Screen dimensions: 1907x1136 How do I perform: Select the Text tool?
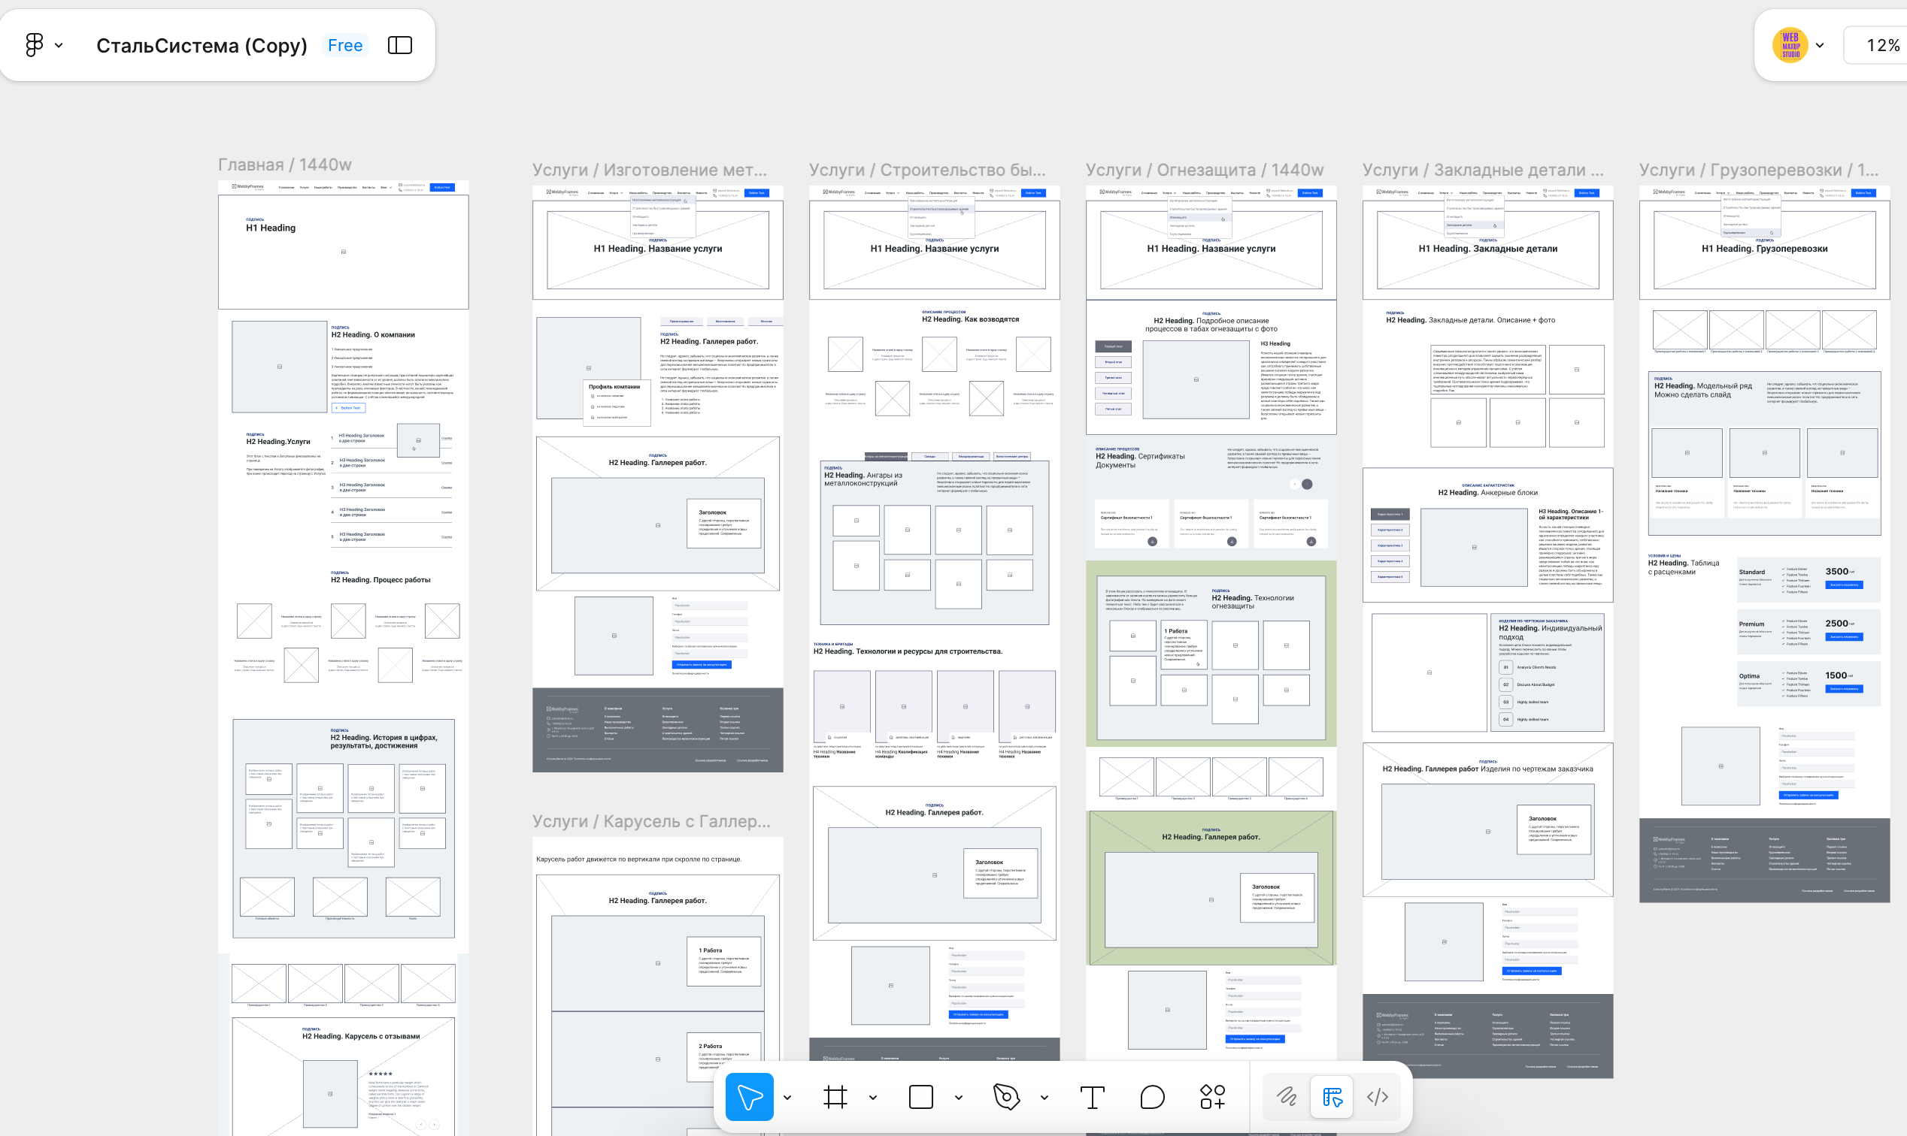click(x=1092, y=1097)
